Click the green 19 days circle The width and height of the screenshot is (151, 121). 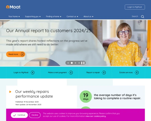pyautogui.click(x=86, y=97)
